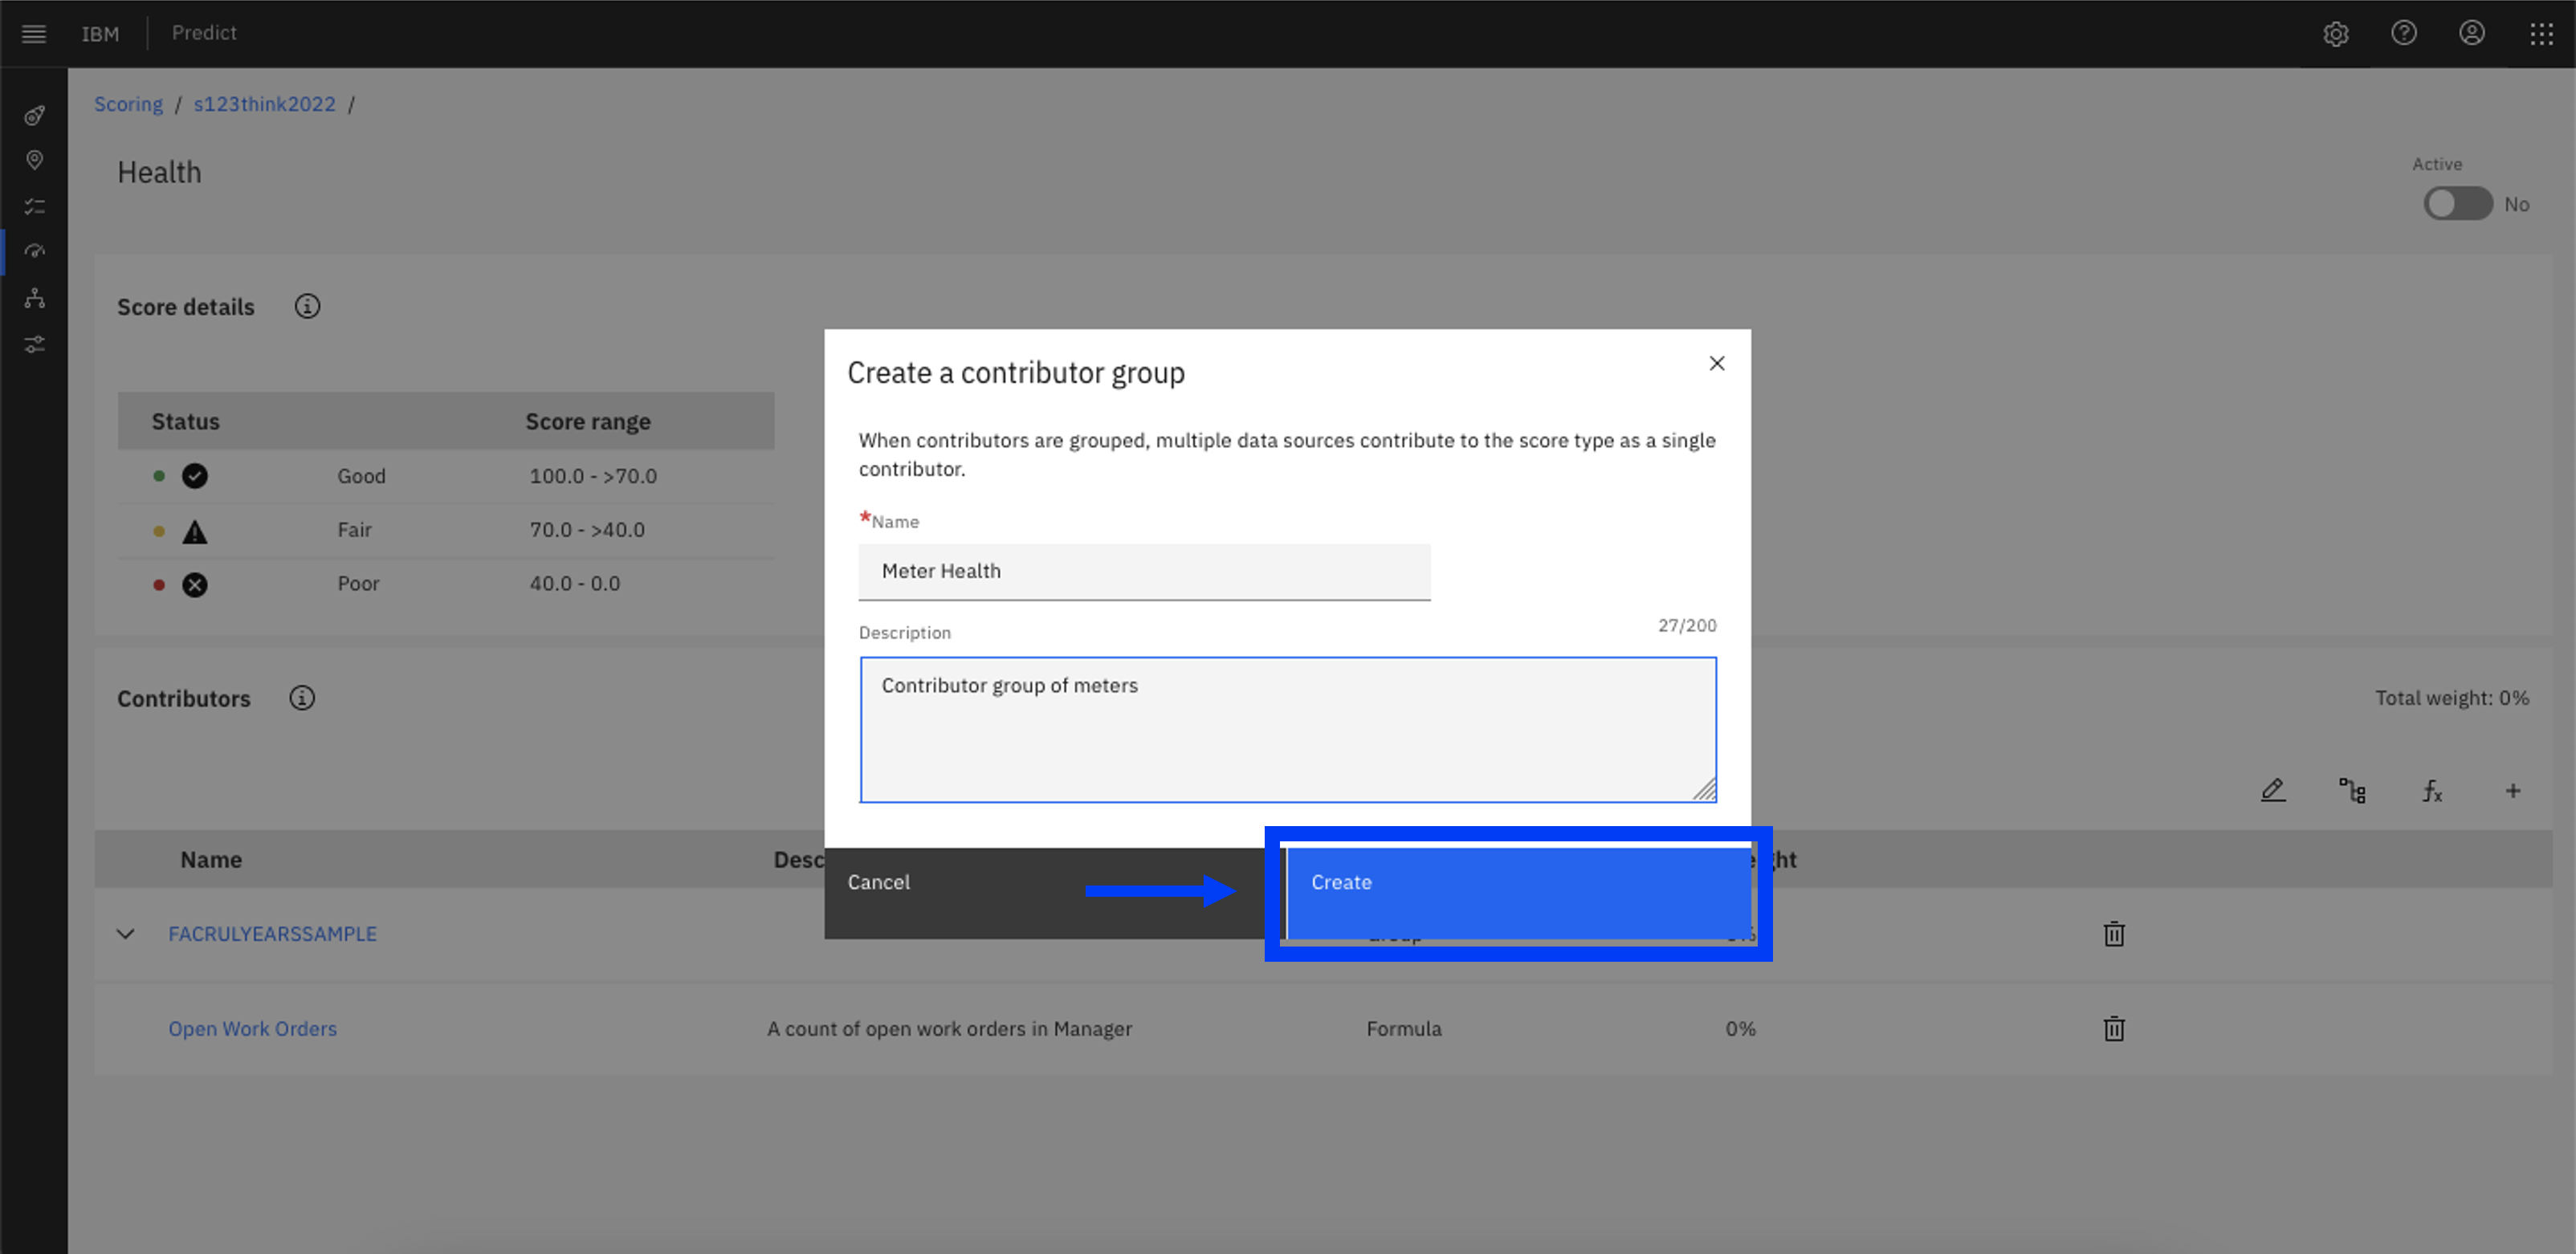Click delete icon for FACRULYEARSSAMPLE row

[2113, 934]
